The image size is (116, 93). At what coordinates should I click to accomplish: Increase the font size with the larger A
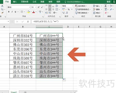39,7
